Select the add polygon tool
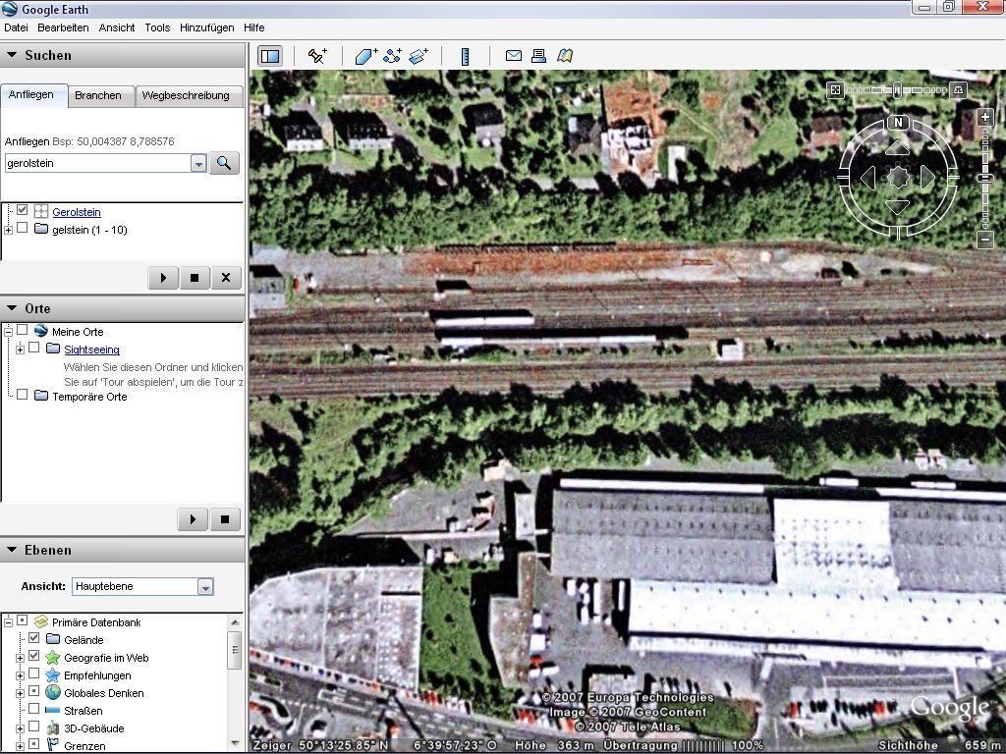Image resolution: width=1006 pixels, height=754 pixels. [365, 56]
